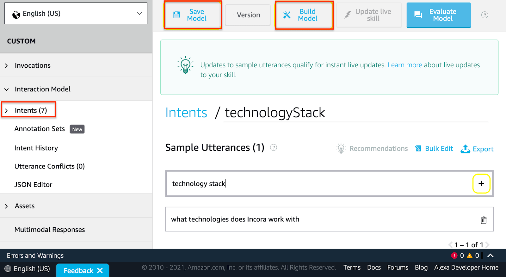Open Bulk Edit for utterances

[434, 149]
